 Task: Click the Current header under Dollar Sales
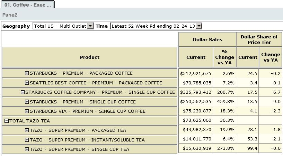[x=196, y=57]
